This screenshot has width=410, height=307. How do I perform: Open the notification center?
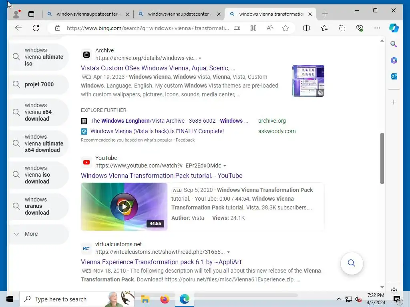tap(397, 299)
